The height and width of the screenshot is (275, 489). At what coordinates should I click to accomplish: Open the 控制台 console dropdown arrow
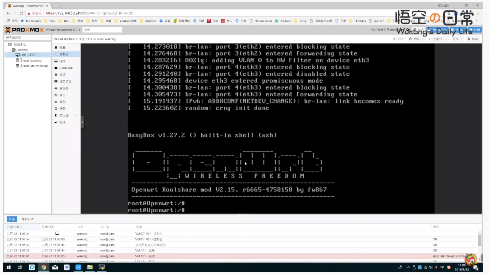click(x=446, y=39)
